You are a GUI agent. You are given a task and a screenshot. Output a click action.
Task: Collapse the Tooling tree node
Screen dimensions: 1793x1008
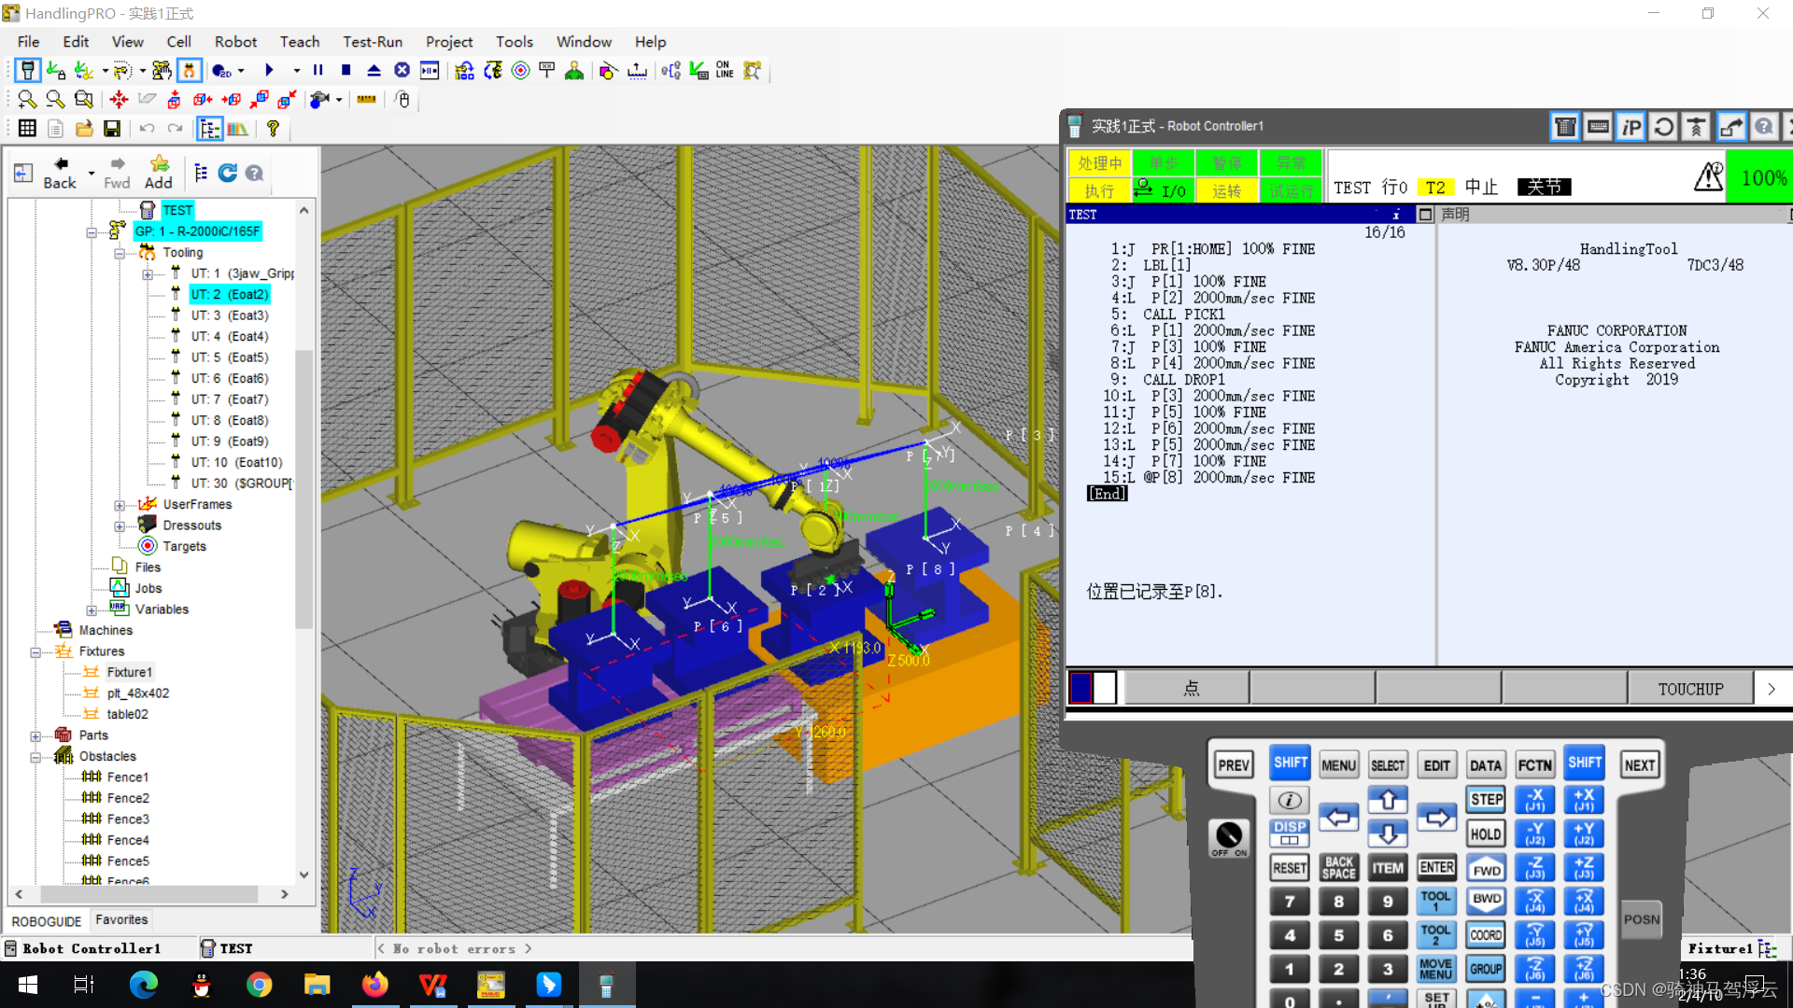point(120,254)
